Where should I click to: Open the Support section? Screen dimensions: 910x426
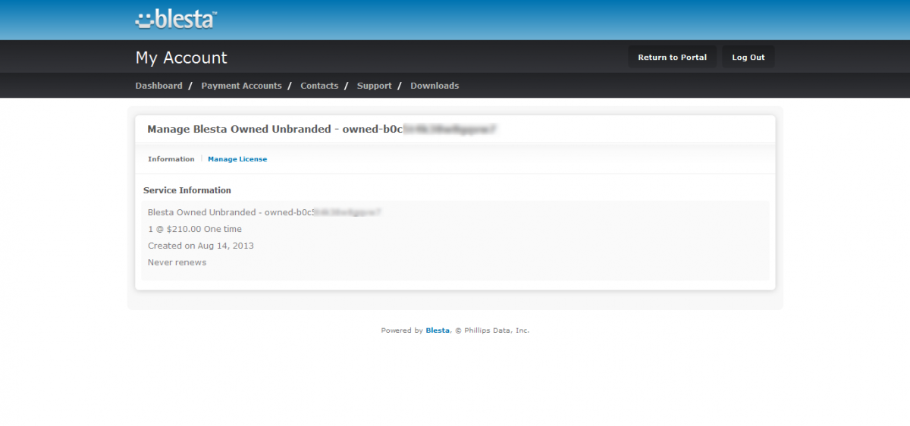coord(374,86)
